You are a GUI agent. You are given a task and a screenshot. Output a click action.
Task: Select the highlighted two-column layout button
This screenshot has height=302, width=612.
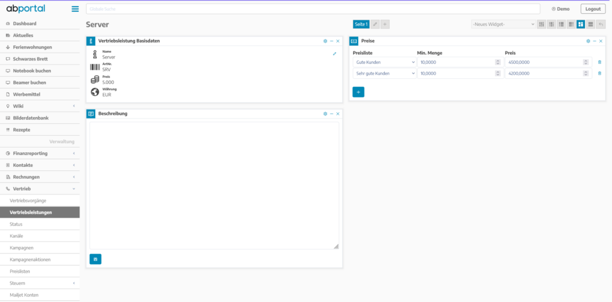click(x=581, y=24)
